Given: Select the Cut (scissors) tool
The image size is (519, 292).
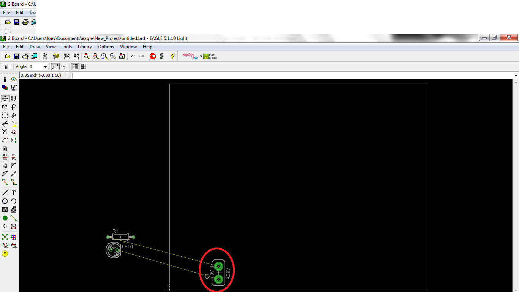Looking at the screenshot, I should [x=5, y=124].
